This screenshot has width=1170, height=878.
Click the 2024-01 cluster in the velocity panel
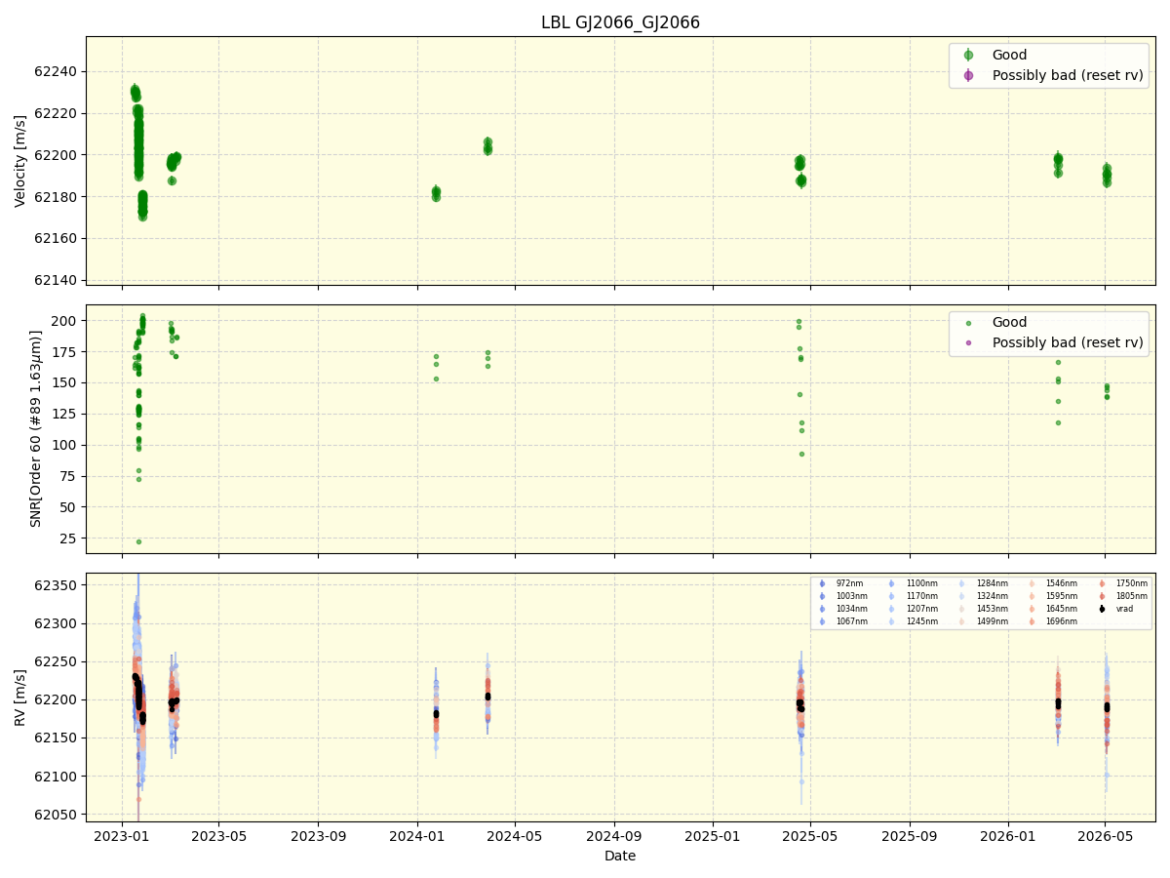click(x=436, y=193)
